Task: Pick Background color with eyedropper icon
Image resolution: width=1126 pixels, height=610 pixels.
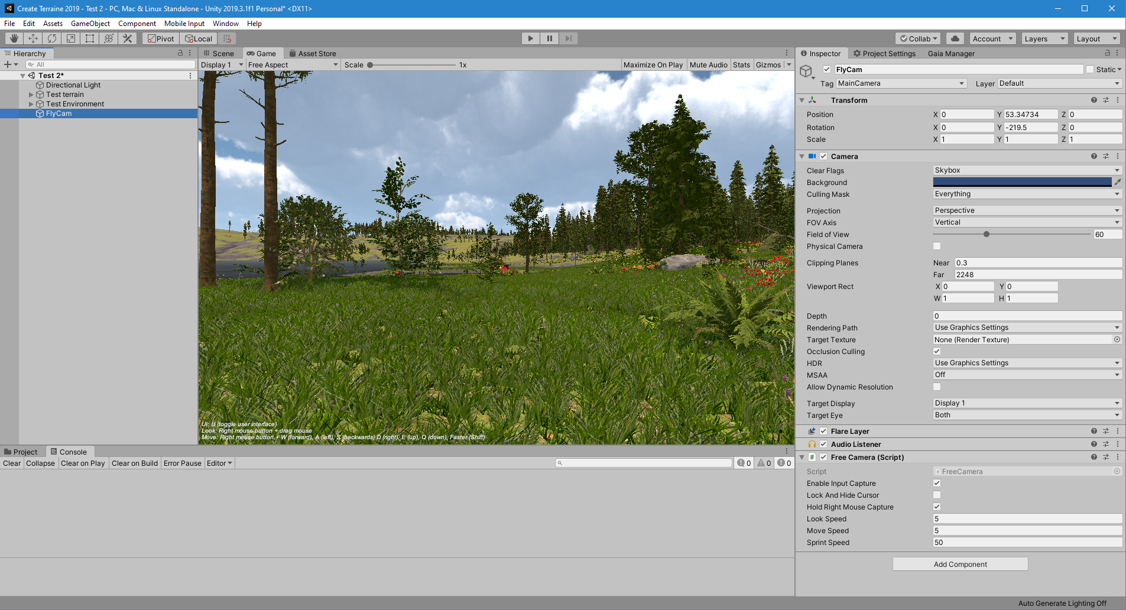Action: [1118, 182]
